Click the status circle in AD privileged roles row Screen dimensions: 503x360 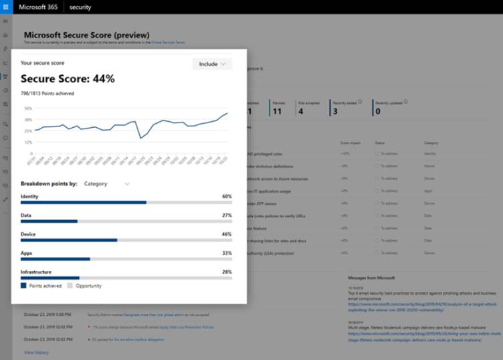(377, 154)
